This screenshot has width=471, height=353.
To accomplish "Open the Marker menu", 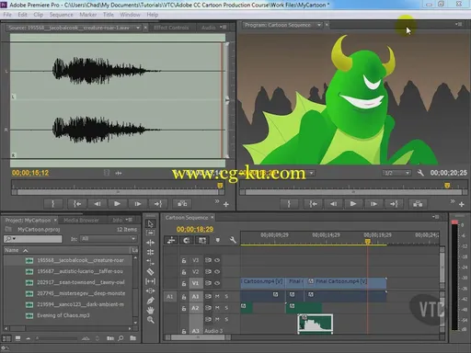I will [88, 15].
